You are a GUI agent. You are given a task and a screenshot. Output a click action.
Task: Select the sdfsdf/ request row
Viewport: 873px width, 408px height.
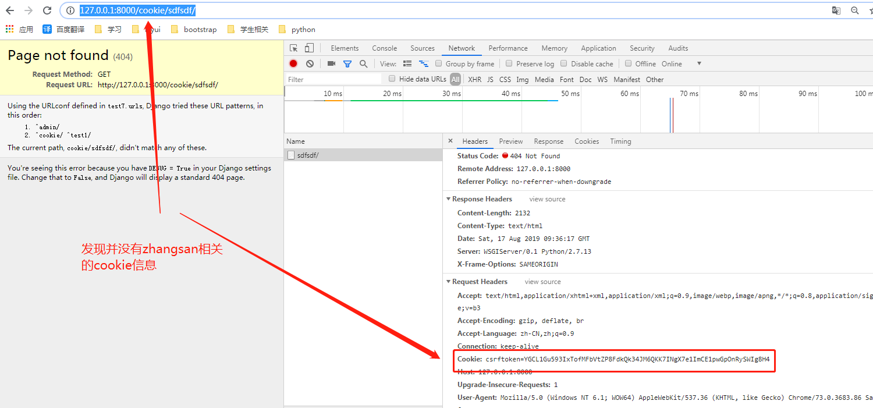click(363, 155)
